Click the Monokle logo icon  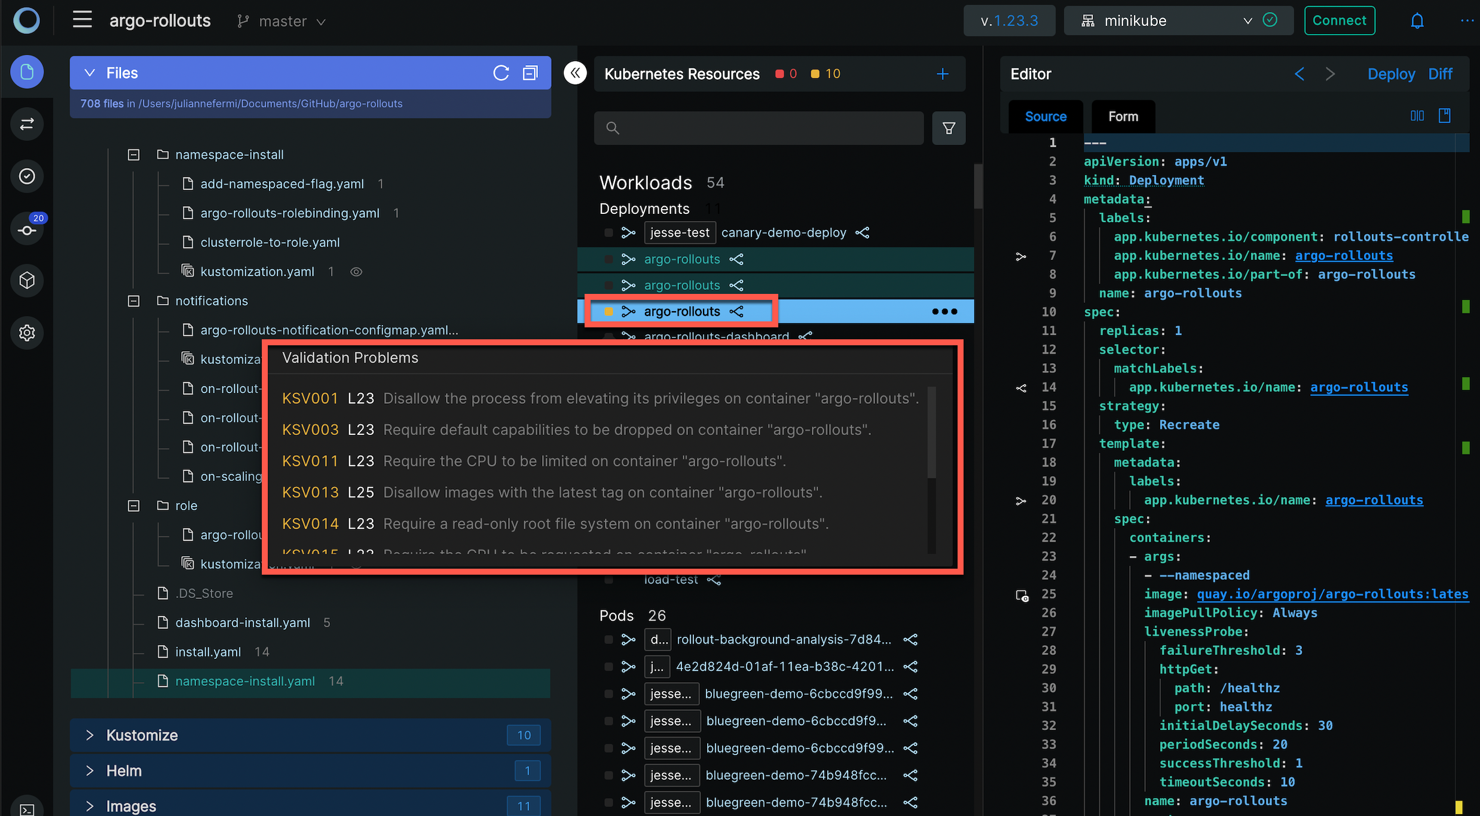coord(27,20)
